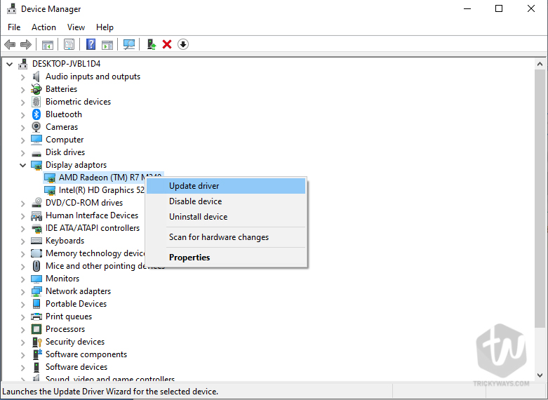The width and height of the screenshot is (548, 400).
Task: Click the Show/Hide Action Pane icon
Action: point(107,44)
